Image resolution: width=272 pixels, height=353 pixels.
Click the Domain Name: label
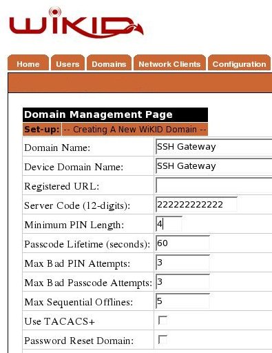click(57, 148)
